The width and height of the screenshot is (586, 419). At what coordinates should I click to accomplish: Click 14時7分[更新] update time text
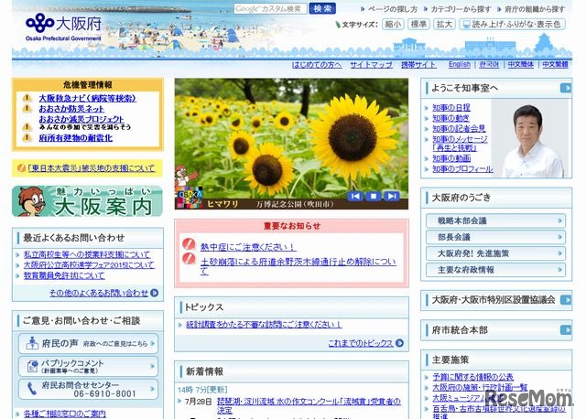click(x=202, y=390)
